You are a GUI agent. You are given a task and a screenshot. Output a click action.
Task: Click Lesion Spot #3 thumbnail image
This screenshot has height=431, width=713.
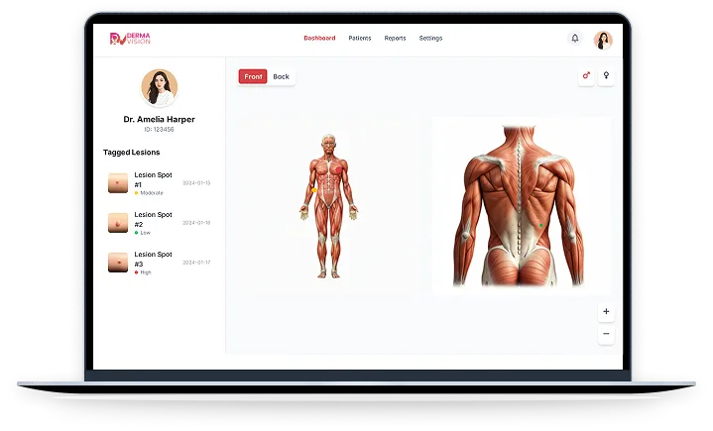click(x=118, y=262)
